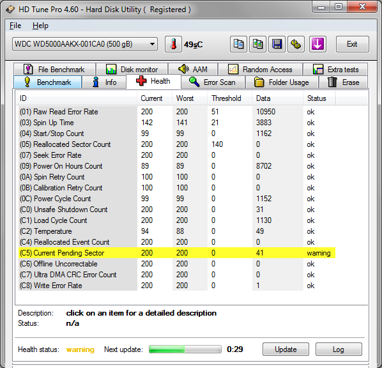Open the Disk monitor tab
Viewport: 382px width, 368px height.
tap(132, 70)
